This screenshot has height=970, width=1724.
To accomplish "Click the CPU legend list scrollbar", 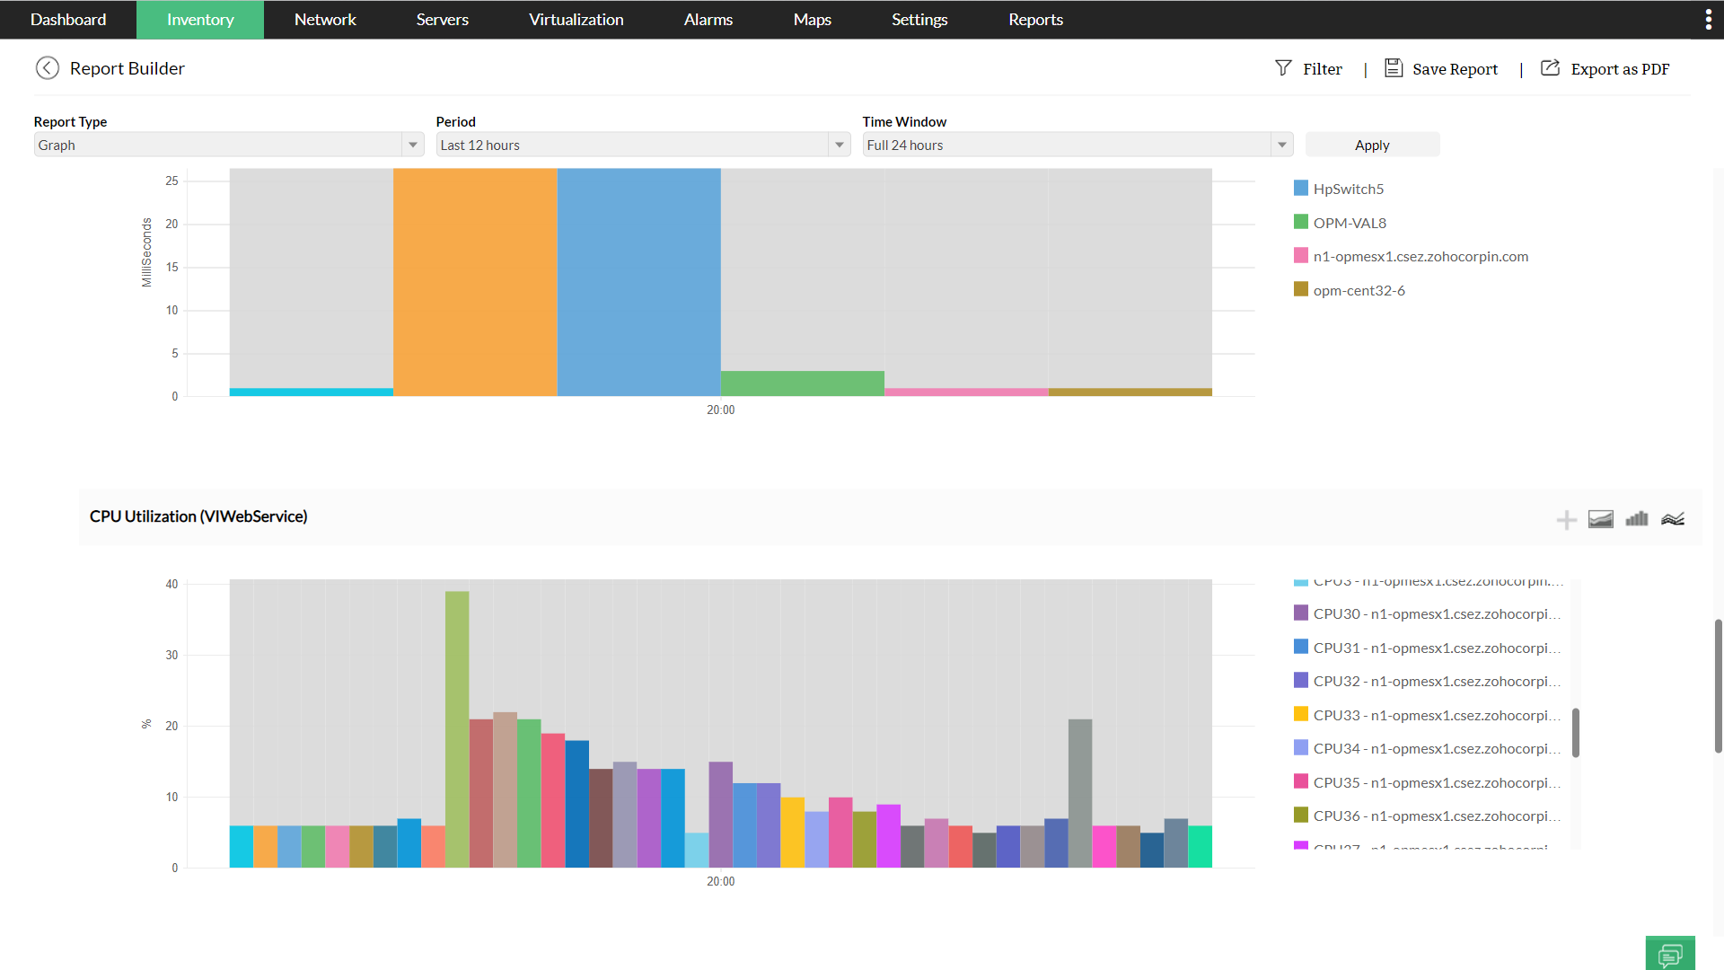I will point(1575,732).
